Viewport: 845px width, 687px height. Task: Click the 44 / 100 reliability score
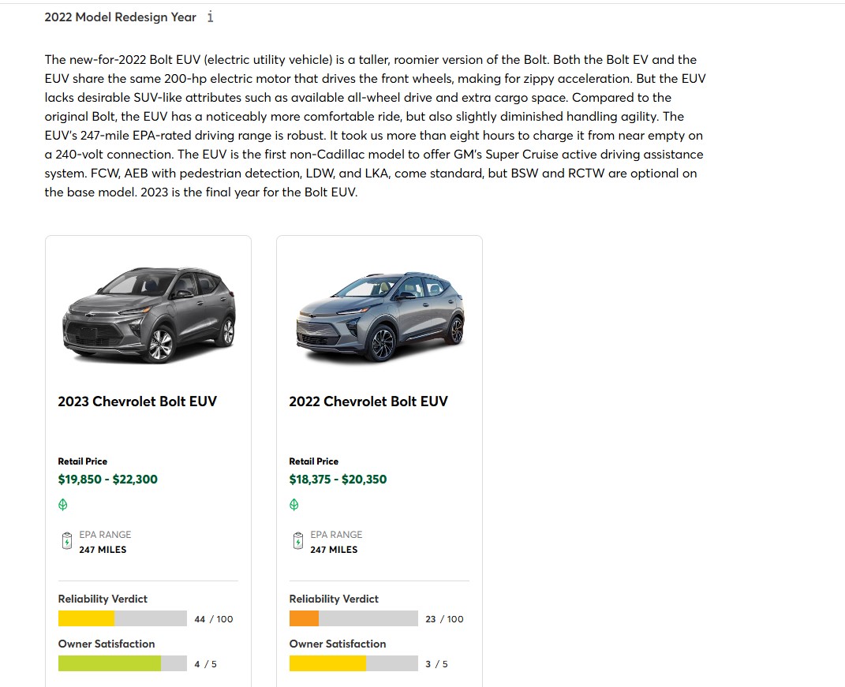[x=214, y=619]
